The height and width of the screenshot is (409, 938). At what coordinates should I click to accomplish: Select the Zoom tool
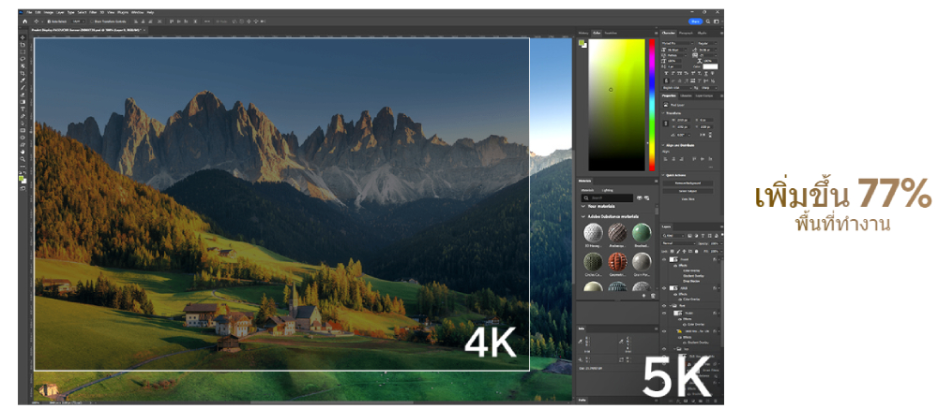(23, 159)
